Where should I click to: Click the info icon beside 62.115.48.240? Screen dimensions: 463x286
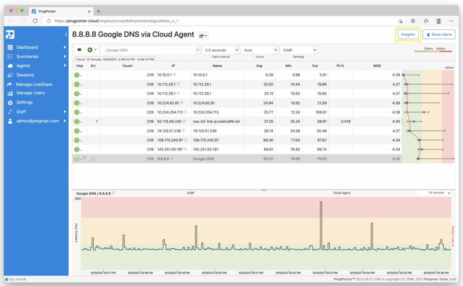click(x=184, y=121)
